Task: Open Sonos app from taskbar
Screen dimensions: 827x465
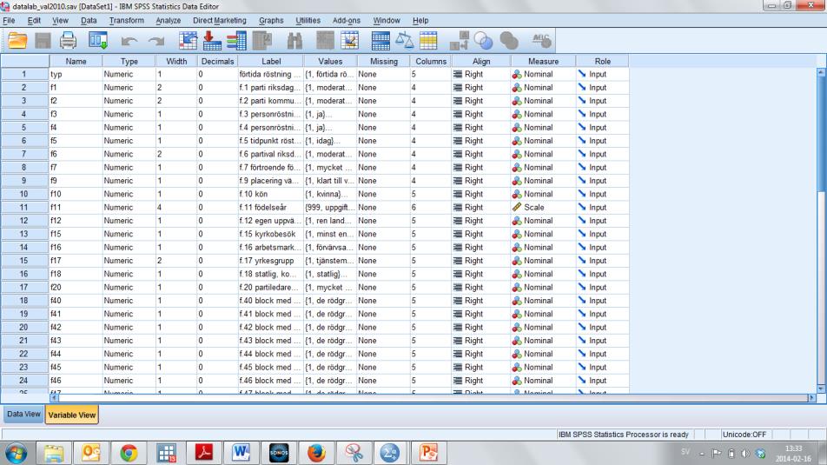Action: [279, 453]
